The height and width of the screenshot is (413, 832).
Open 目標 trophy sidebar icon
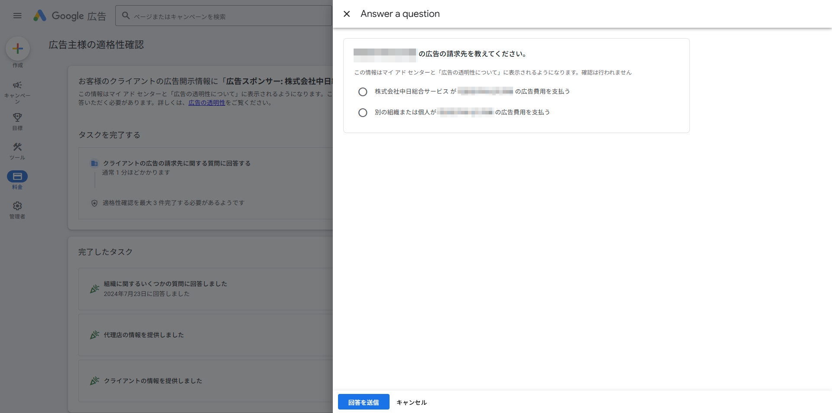17,117
